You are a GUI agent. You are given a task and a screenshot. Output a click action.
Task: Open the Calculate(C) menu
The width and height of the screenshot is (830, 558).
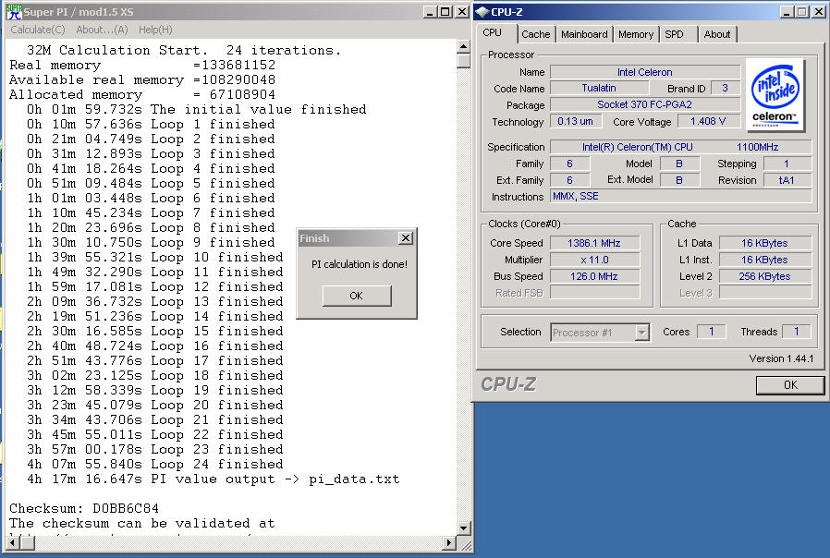click(x=38, y=30)
